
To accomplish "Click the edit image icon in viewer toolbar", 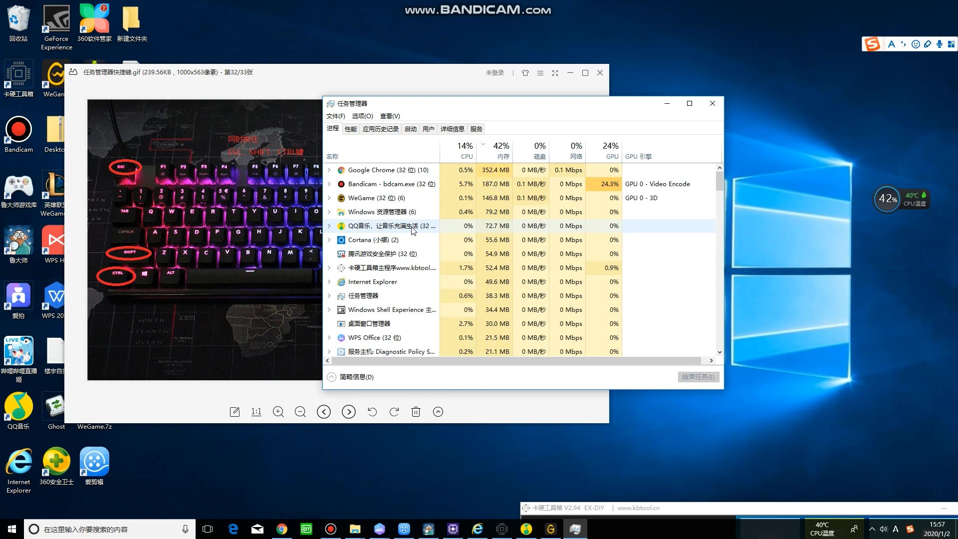I will 235,412.
